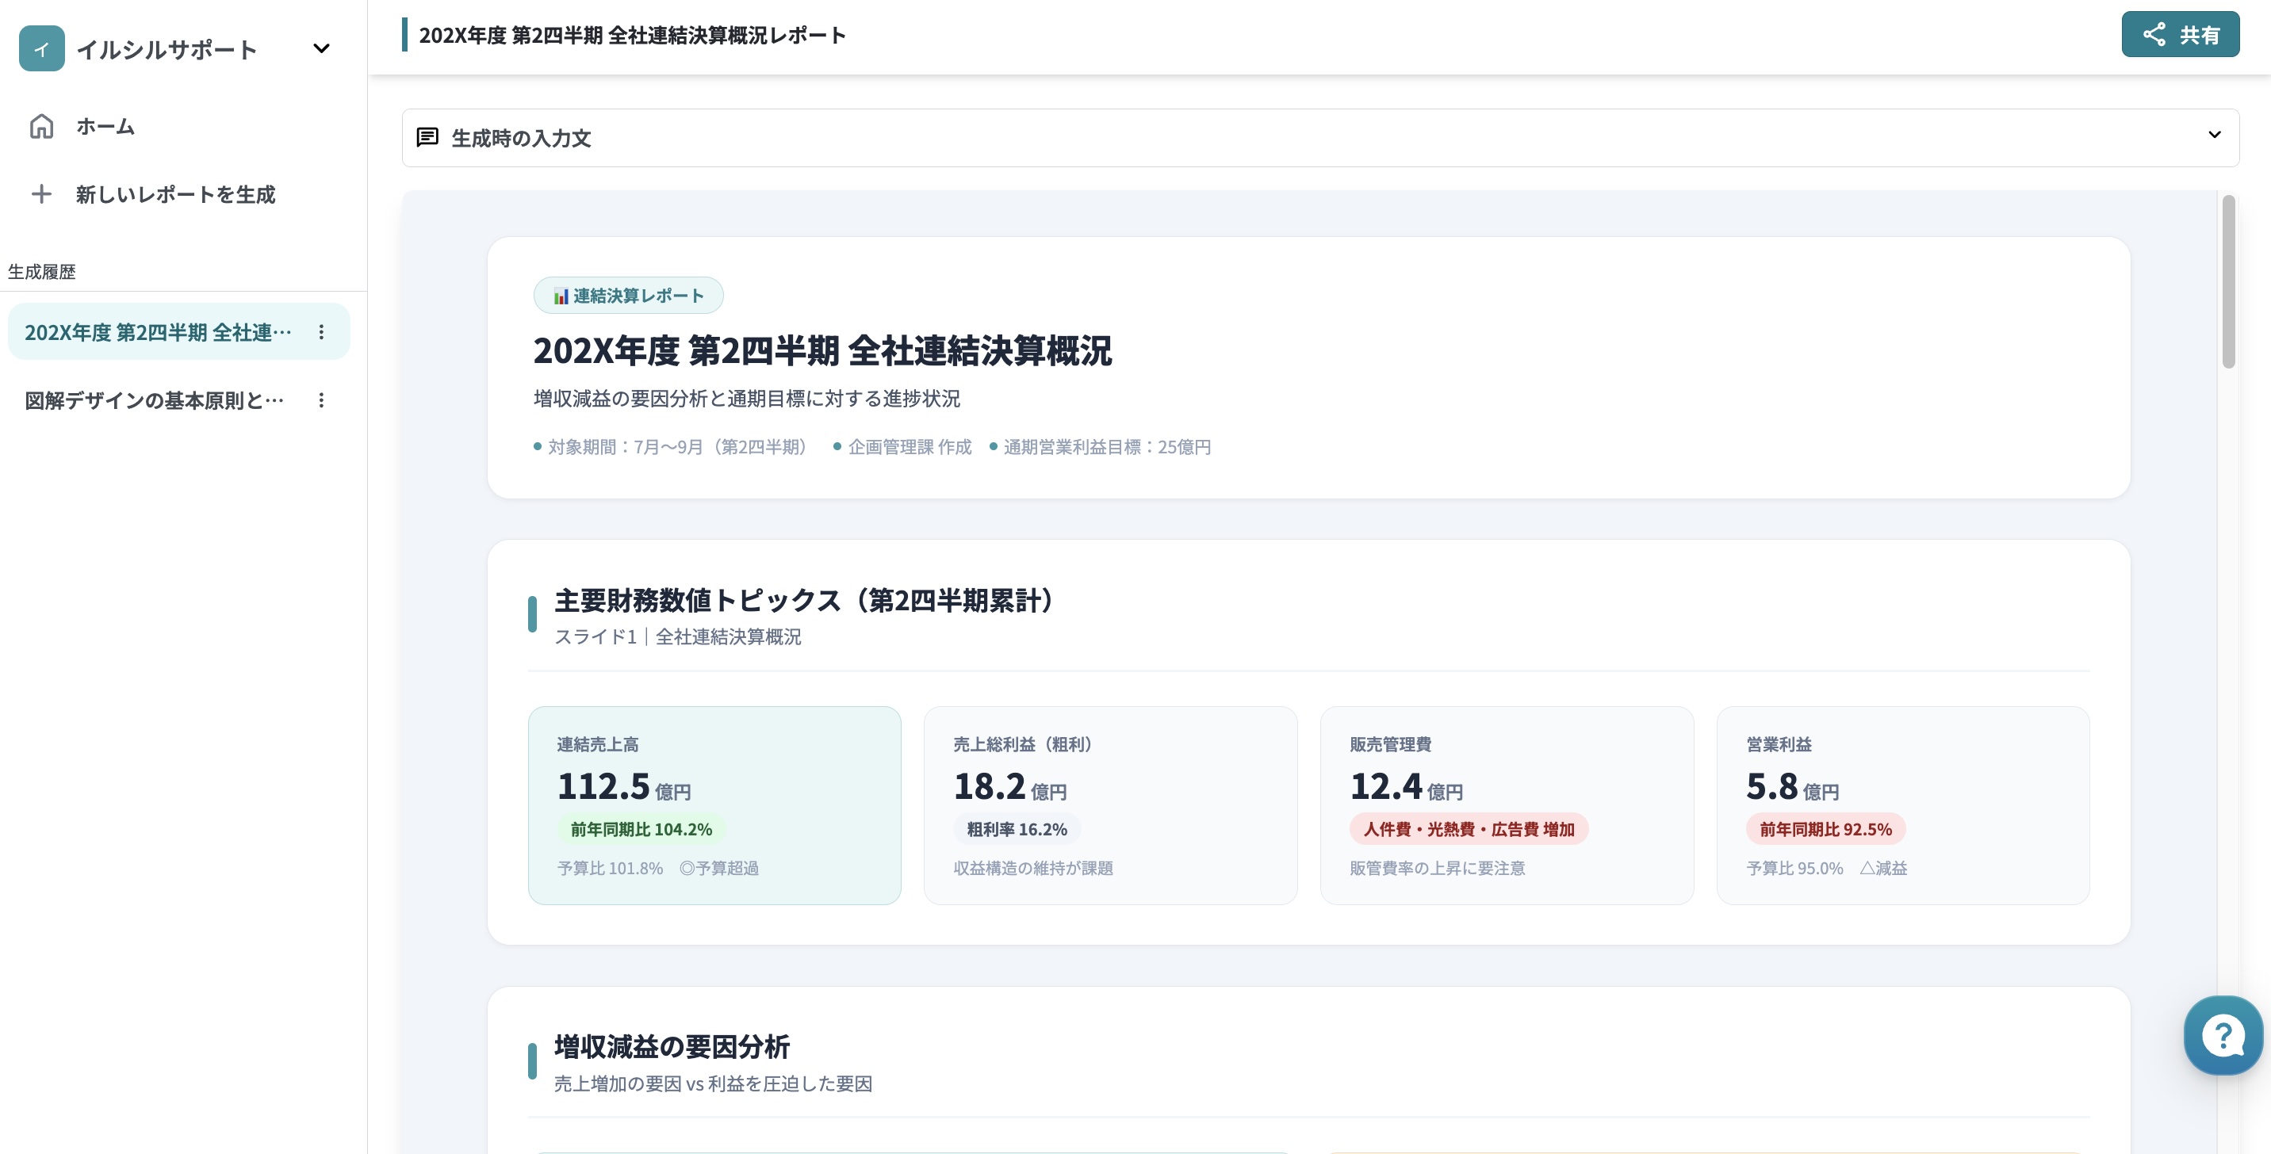Screen dimensions: 2271x1154
Task: Click the 連結決算レポート badge
Action: (629, 295)
